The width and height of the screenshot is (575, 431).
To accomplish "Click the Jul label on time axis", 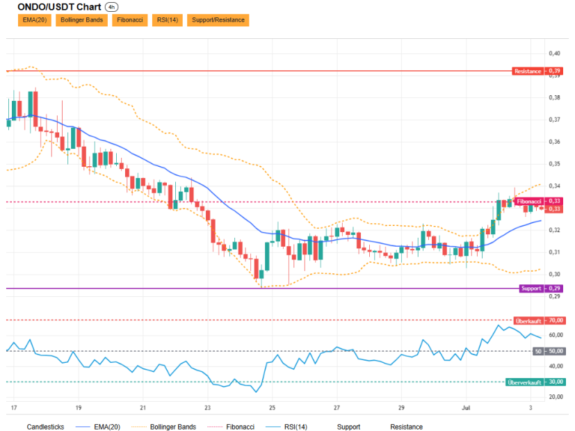I will click(x=466, y=407).
